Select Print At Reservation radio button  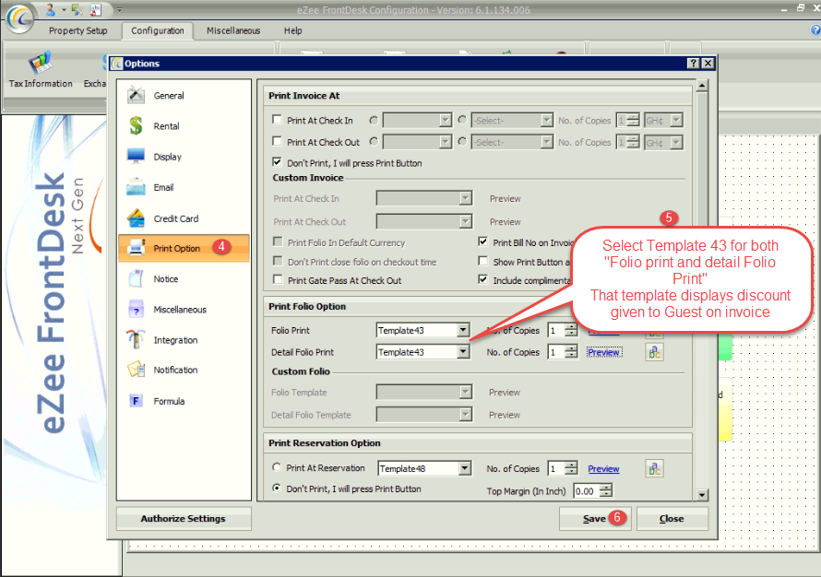277,468
